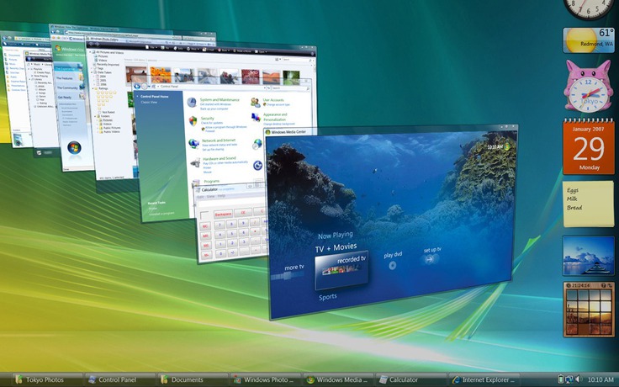This screenshot has height=387, width=619.
Task: Open The Community tab on Vista webpage
Action: [67, 88]
